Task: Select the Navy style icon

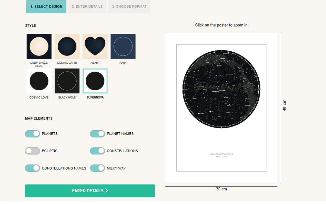Action: click(x=123, y=46)
